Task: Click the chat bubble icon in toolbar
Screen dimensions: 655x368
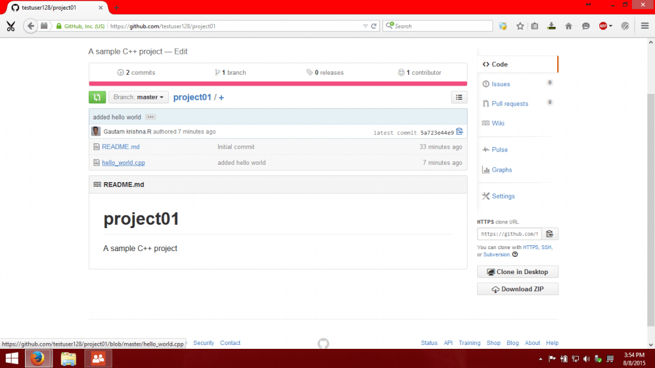Action: 586,26
